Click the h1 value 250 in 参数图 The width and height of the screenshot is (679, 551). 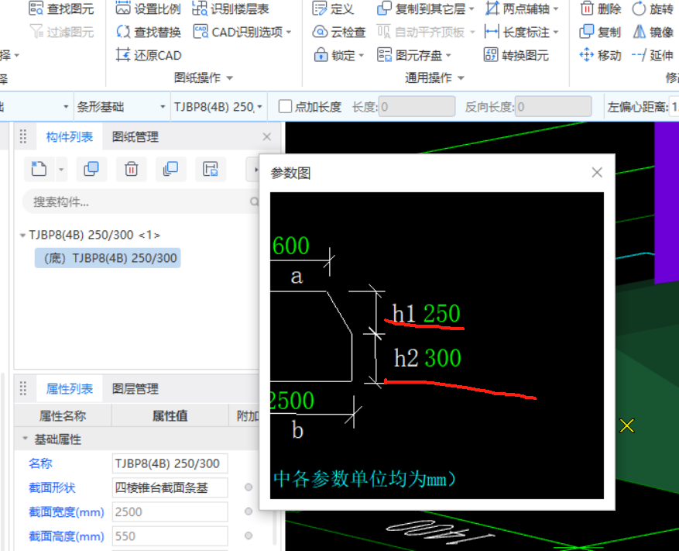[441, 313]
